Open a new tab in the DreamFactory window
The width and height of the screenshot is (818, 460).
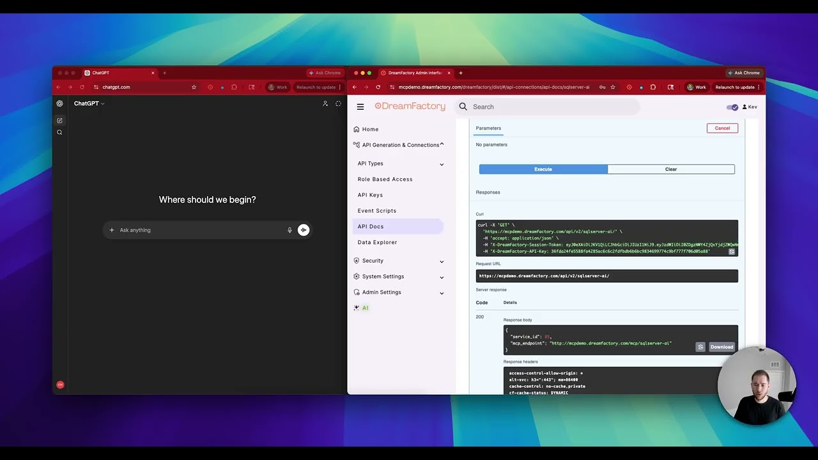(x=461, y=73)
